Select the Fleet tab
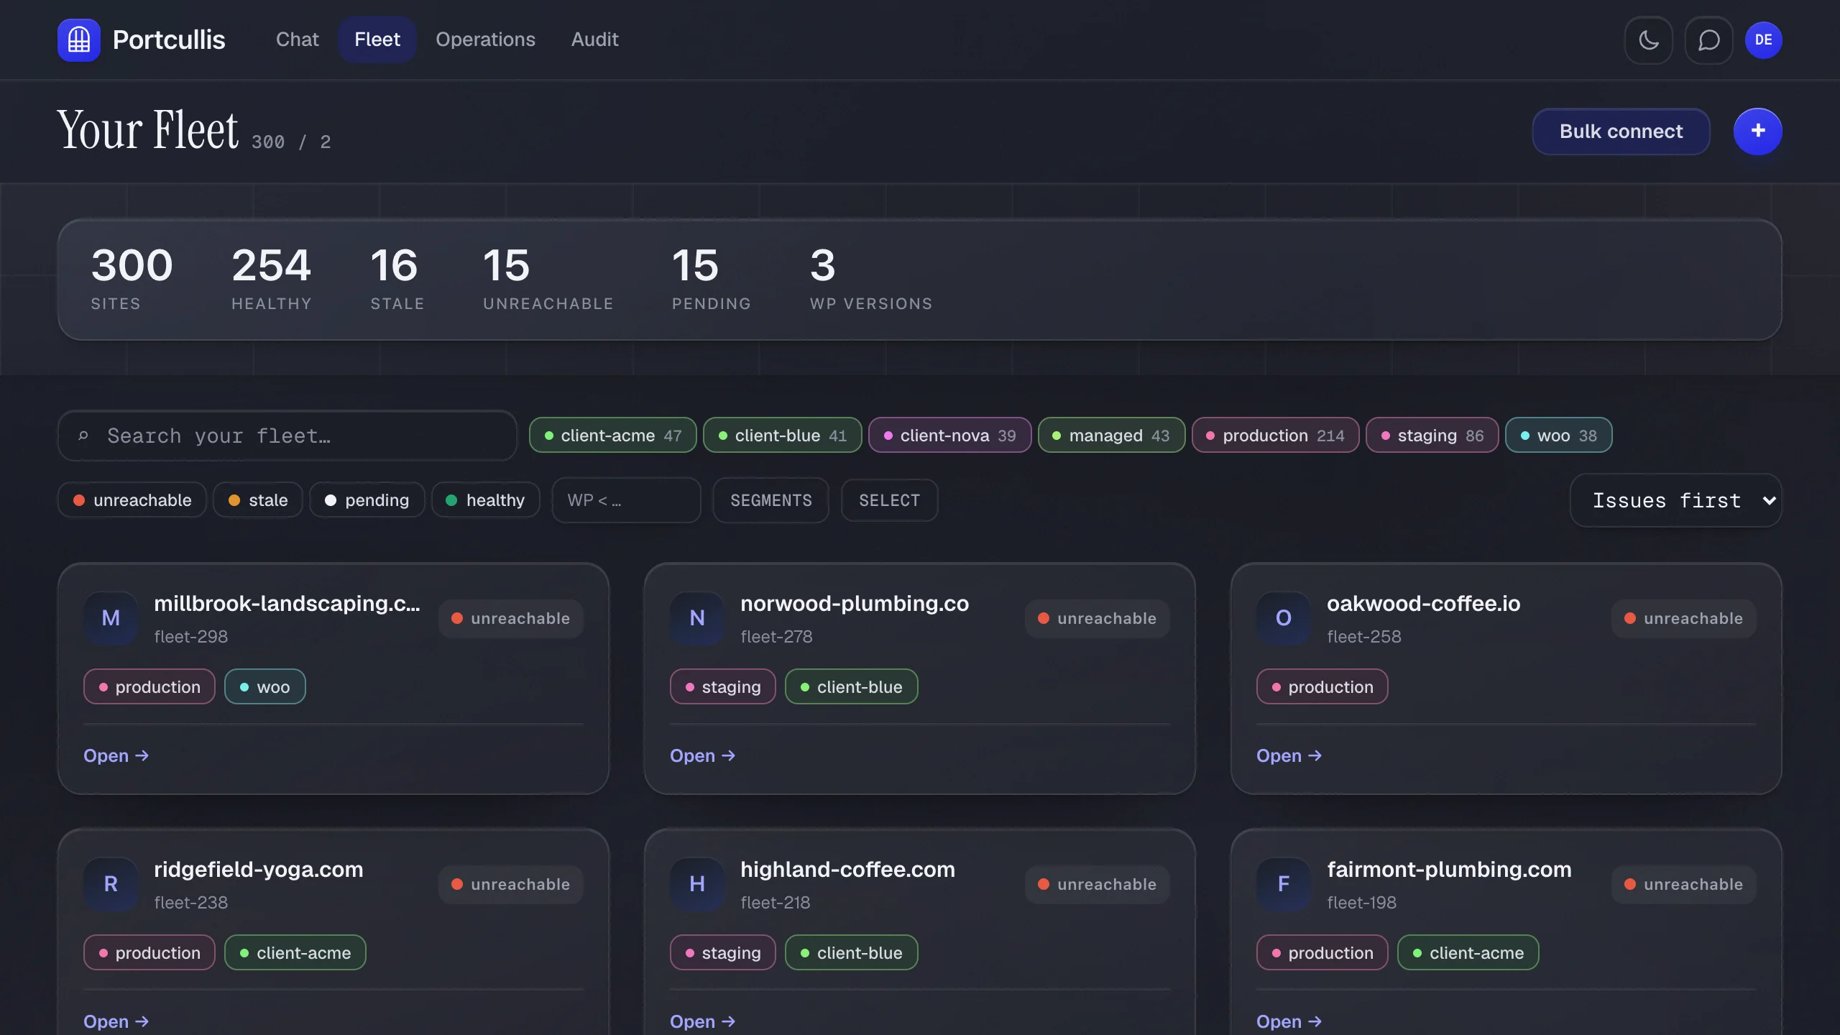 377,40
